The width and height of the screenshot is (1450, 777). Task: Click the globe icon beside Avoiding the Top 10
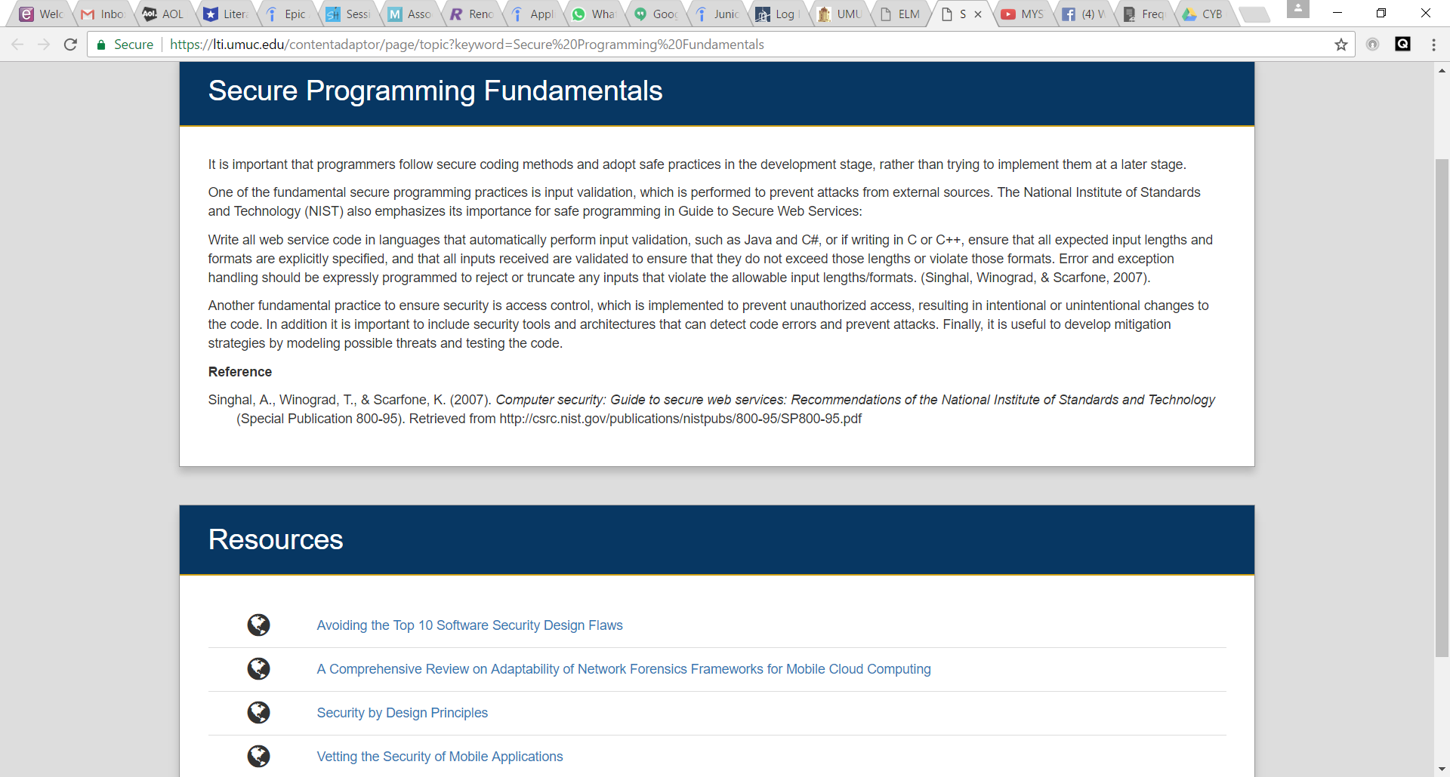tap(258, 625)
